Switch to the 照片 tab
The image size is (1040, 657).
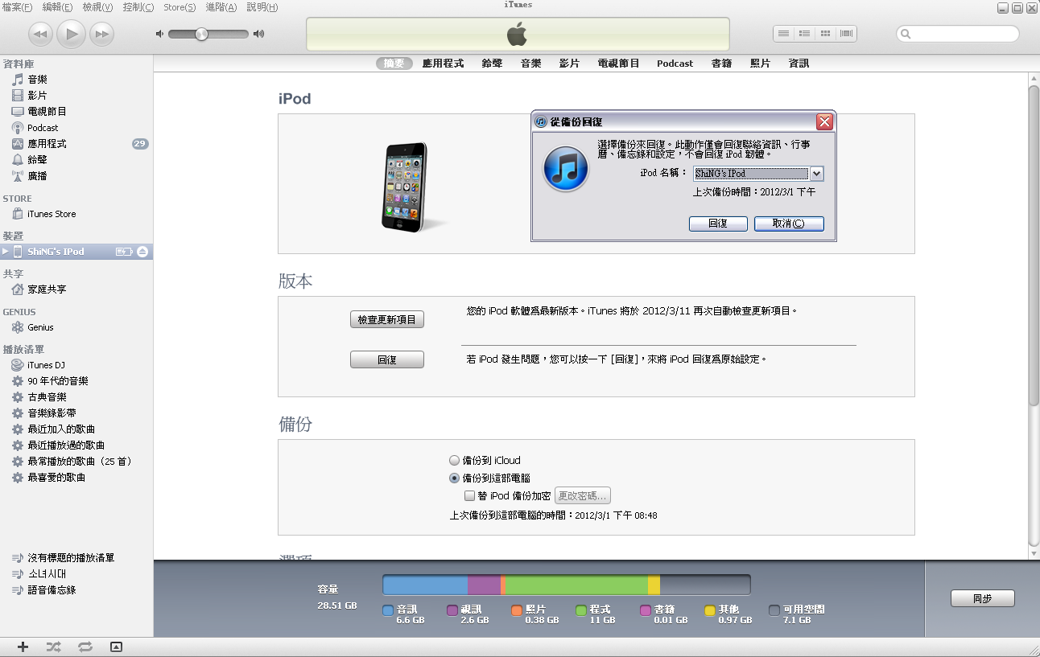tap(760, 64)
